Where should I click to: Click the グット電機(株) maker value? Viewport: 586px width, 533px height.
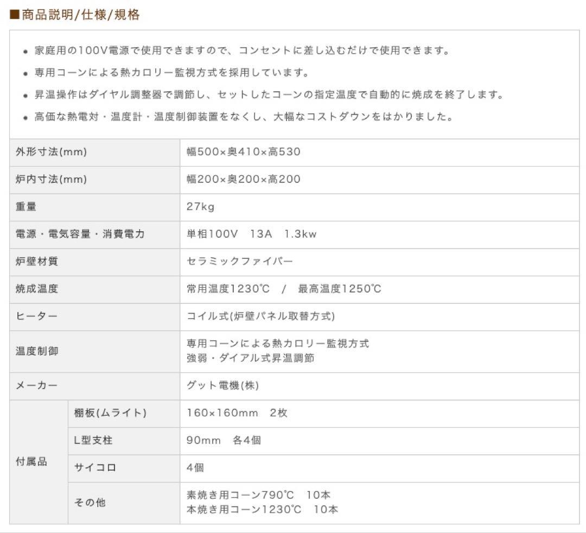click(222, 386)
